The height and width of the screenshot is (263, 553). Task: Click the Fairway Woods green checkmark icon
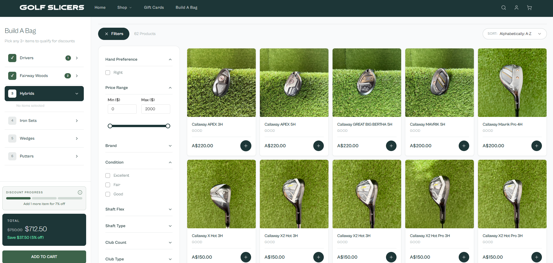12,76
